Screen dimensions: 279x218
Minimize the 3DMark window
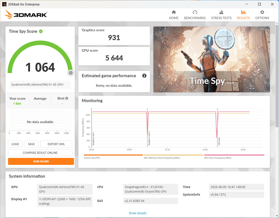click(x=247, y=4)
